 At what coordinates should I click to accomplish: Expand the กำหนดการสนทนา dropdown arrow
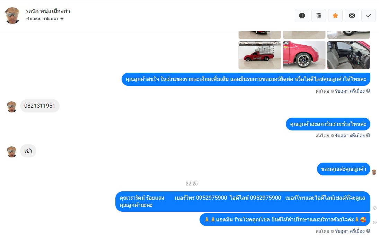tap(62, 19)
